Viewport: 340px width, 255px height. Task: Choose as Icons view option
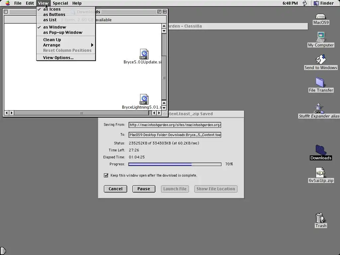(x=66, y=9)
